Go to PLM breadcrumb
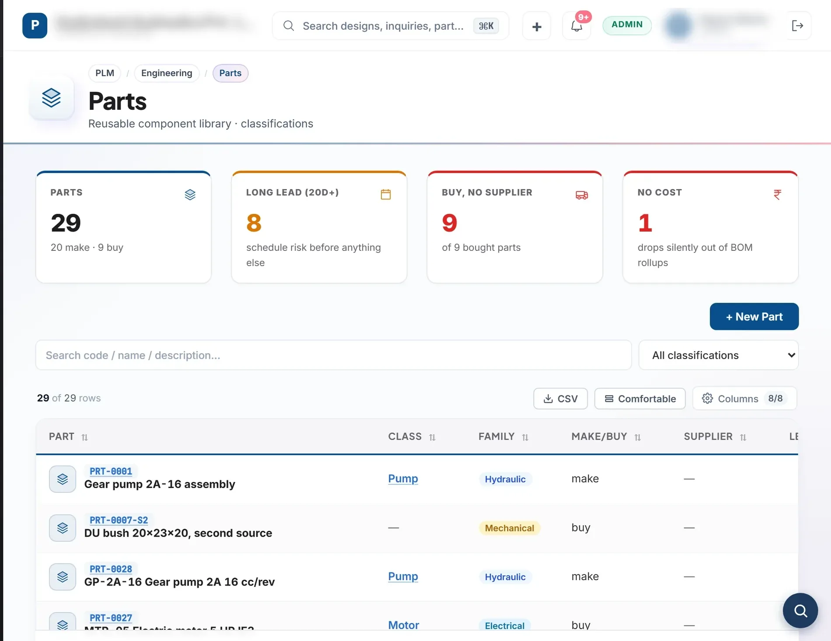The image size is (831, 641). (x=105, y=73)
